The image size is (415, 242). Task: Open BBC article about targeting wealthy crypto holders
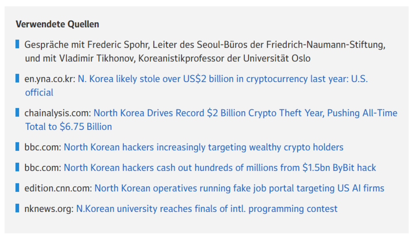pyautogui.click(x=203, y=147)
